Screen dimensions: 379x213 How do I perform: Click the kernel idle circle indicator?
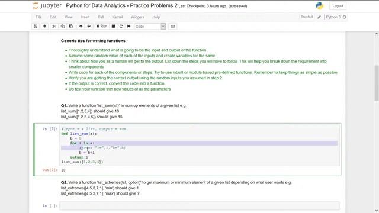(x=345, y=17)
